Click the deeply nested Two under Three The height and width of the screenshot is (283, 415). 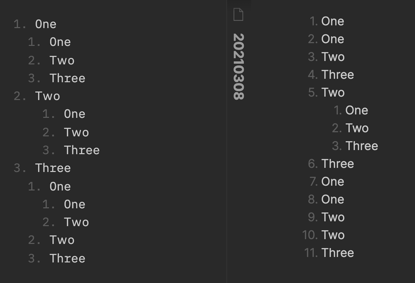coord(77,222)
